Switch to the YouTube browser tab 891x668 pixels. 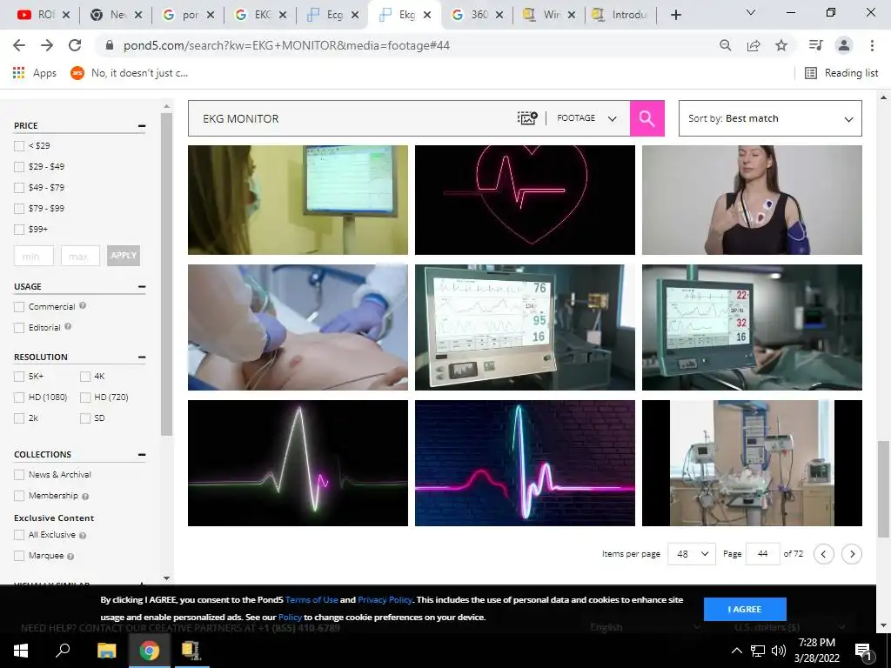point(44,15)
